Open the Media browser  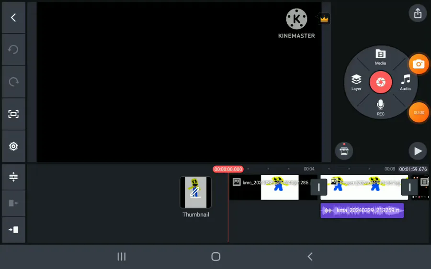pyautogui.click(x=380, y=57)
